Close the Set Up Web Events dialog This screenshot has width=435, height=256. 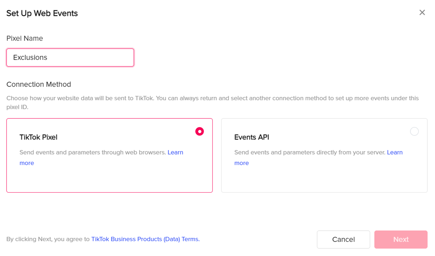(422, 13)
